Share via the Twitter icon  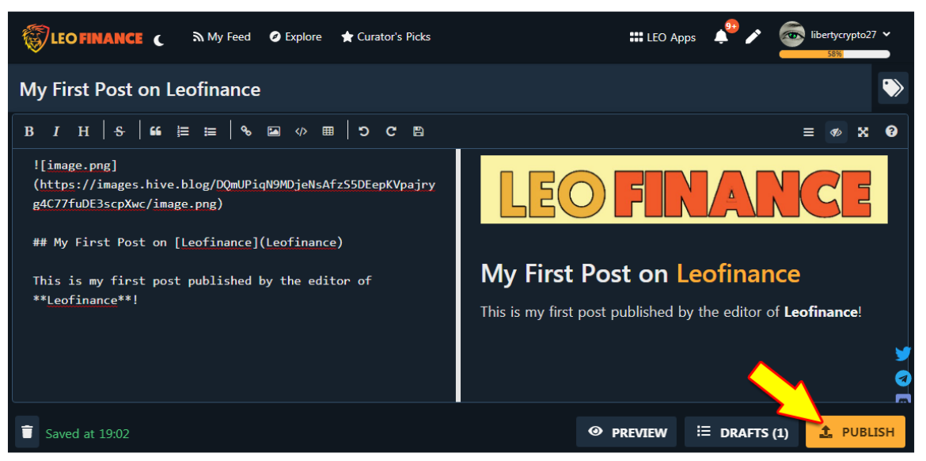pos(903,354)
